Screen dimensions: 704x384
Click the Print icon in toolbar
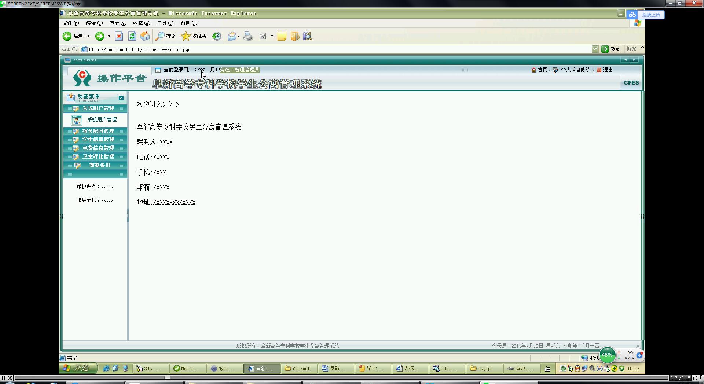(248, 36)
